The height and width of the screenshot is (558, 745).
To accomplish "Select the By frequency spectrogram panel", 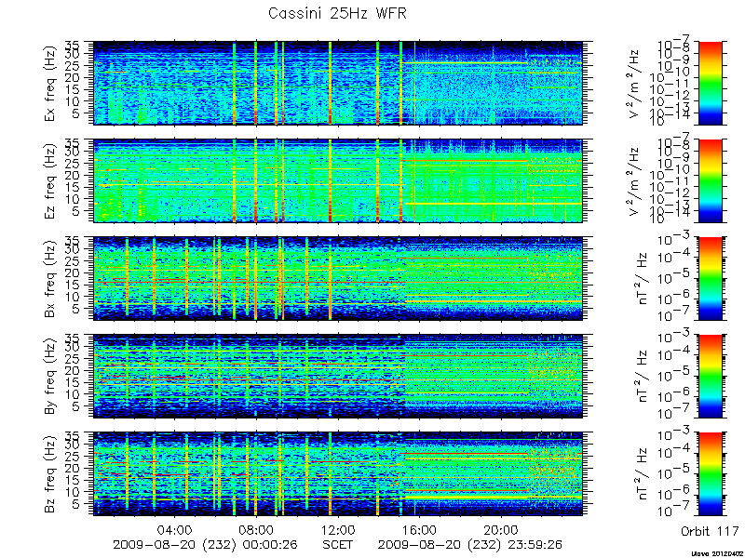I will tap(338, 377).
